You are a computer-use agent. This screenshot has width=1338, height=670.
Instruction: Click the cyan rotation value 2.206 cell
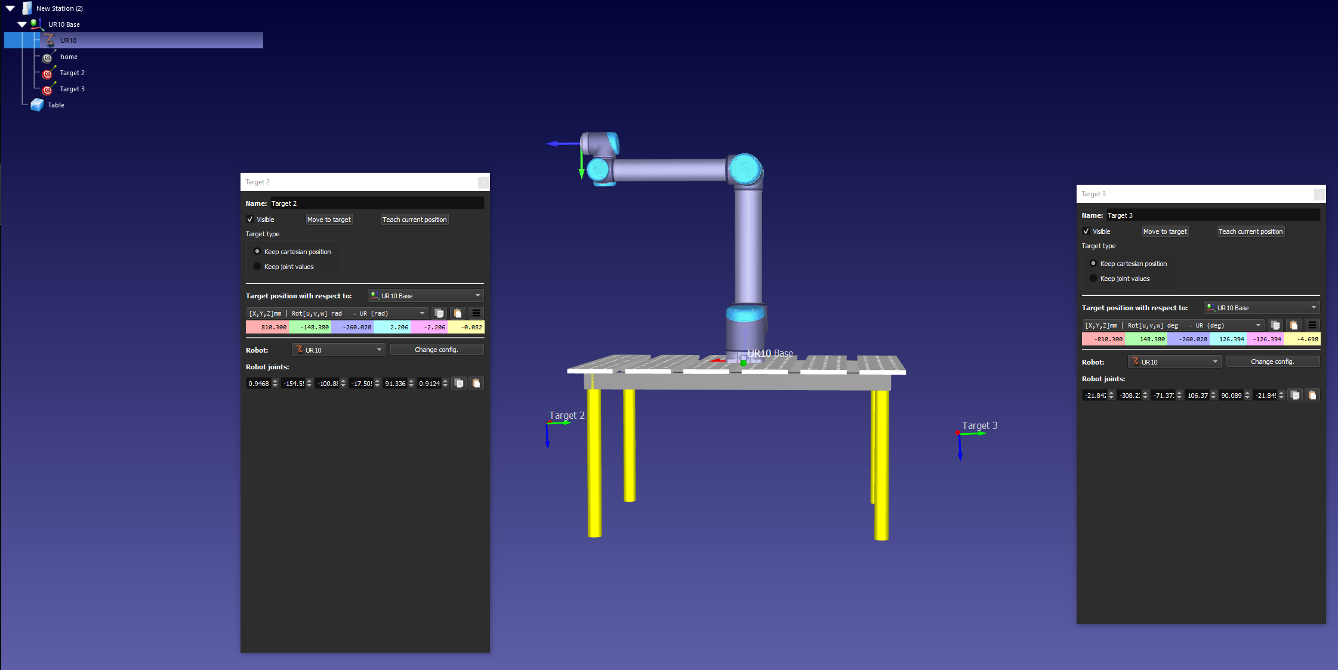392,327
